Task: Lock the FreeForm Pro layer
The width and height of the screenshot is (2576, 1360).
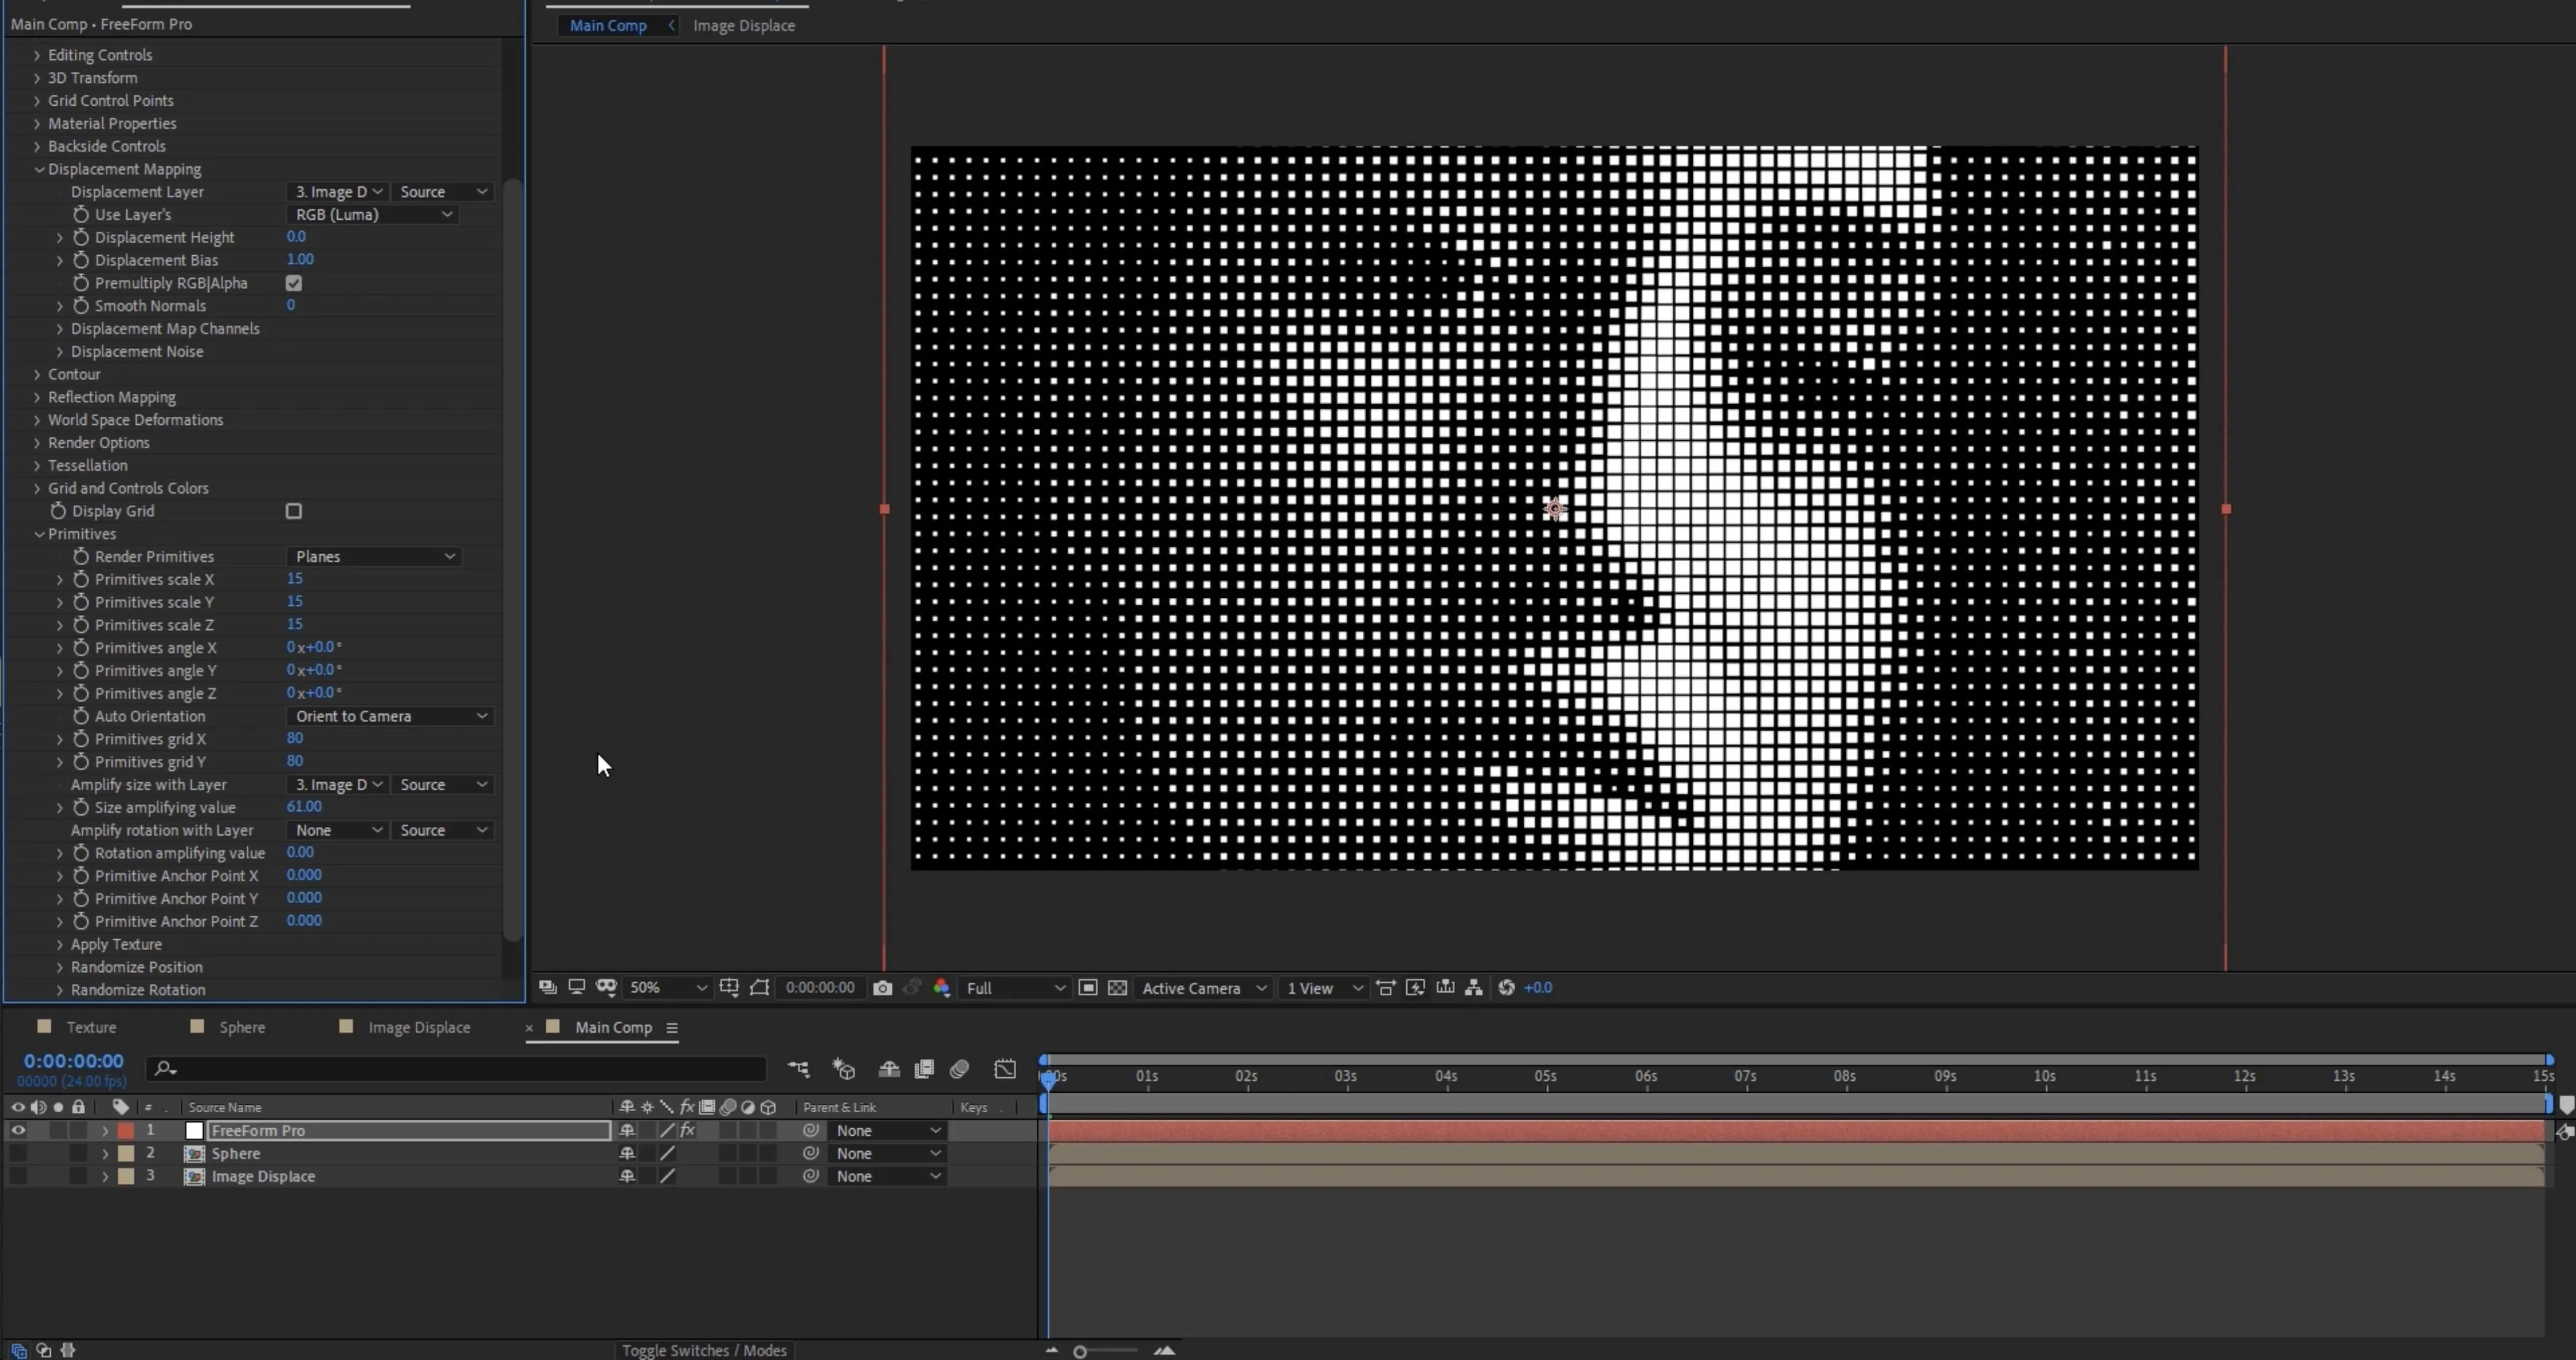Action: point(78,1130)
